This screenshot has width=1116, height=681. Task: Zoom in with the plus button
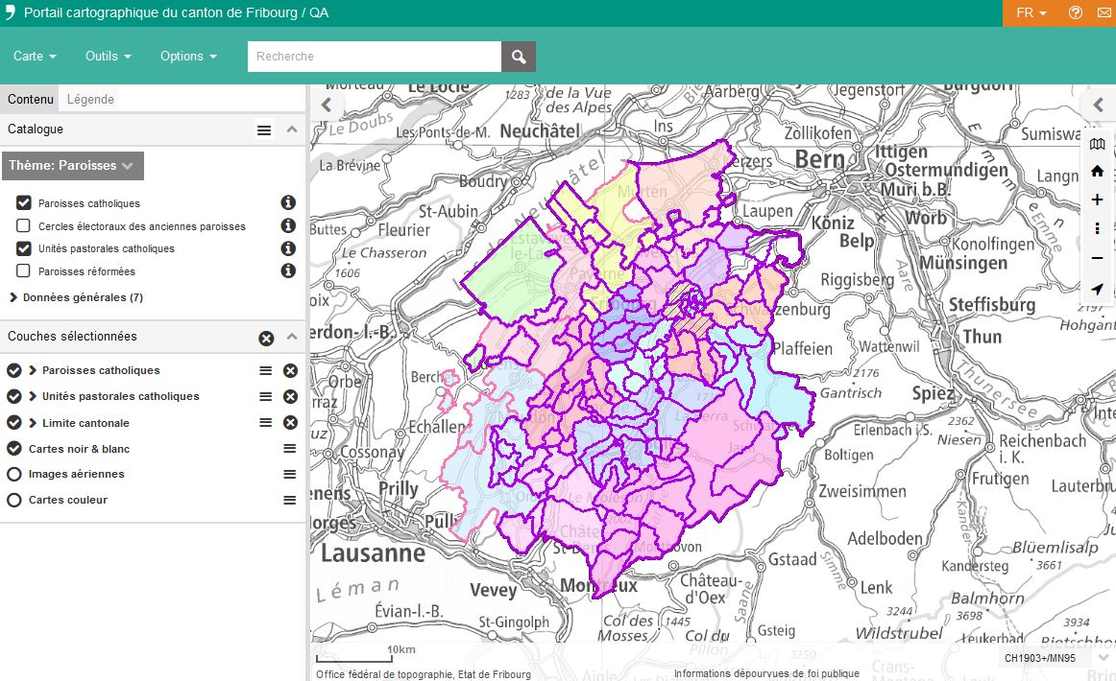click(1097, 200)
